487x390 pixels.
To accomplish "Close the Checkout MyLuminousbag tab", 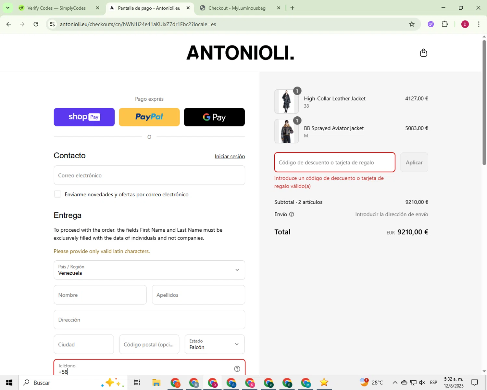I will (278, 8).
